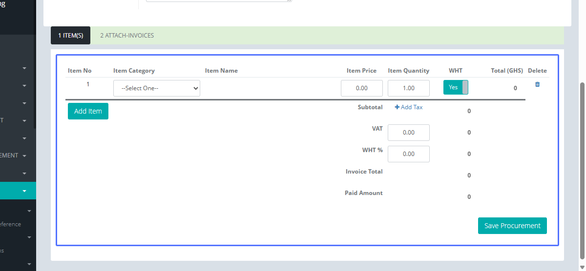Click the plus icon beside Add Tax
586x271 pixels.
pyautogui.click(x=397, y=107)
